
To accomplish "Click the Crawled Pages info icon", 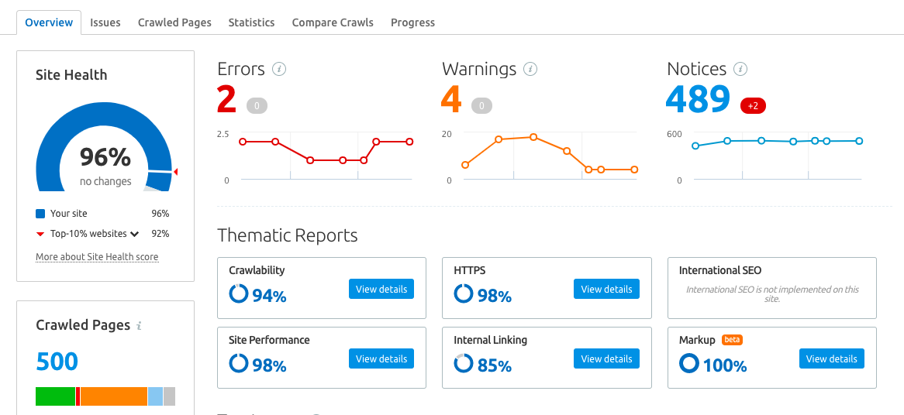I will [139, 326].
